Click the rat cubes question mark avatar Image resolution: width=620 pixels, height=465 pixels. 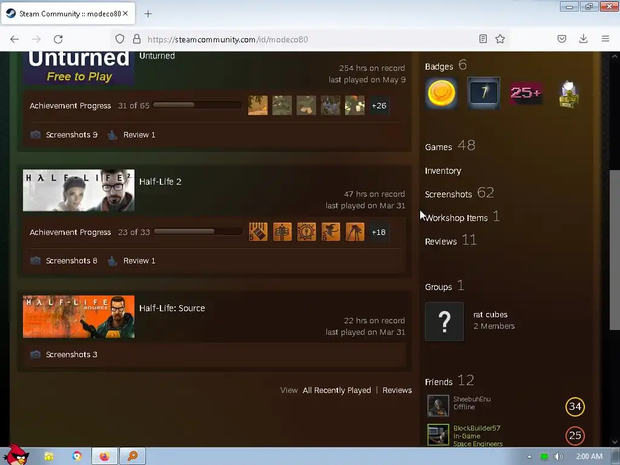point(444,322)
